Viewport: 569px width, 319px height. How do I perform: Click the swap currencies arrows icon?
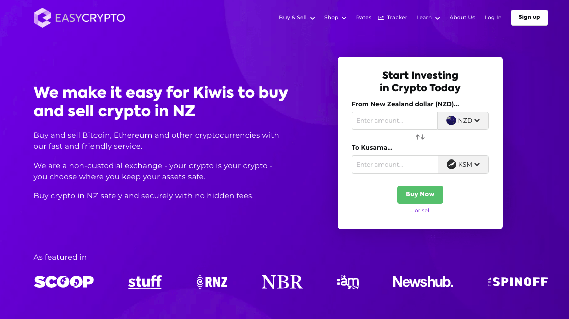pos(420,136)
